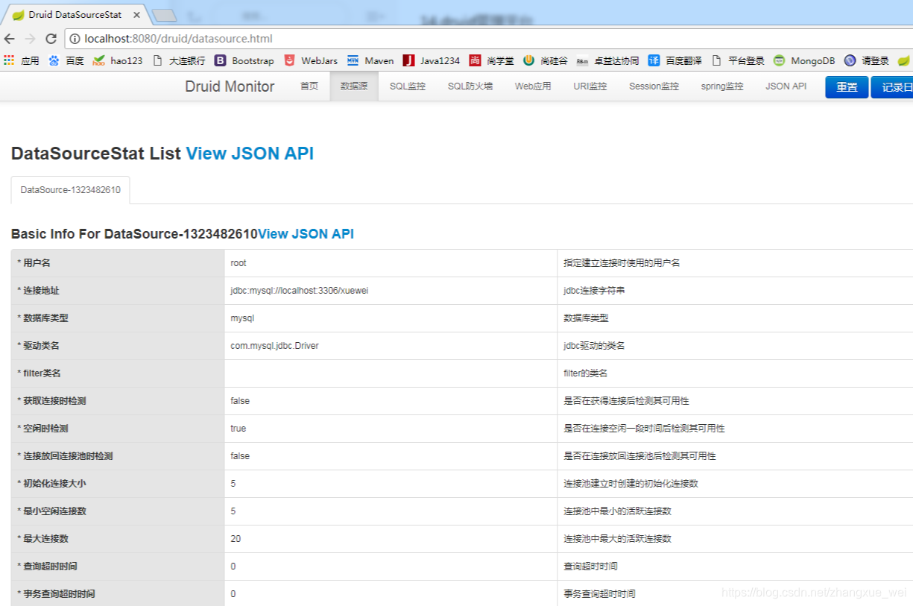Open the WebJars bookmark
This screenshot has width=913, height=606.
311,61
